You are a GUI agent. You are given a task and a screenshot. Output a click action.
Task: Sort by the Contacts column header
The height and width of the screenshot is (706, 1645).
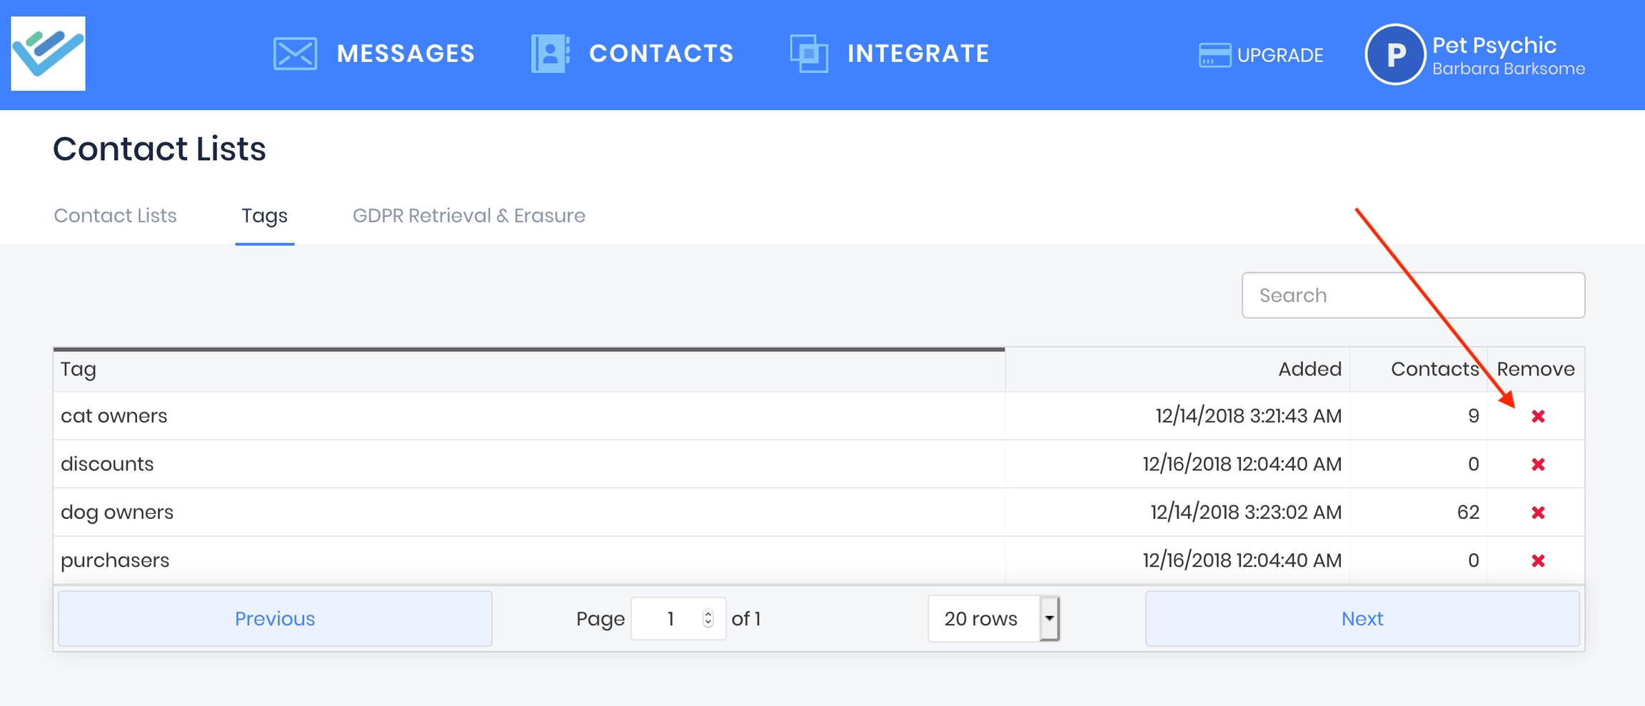pyautogui.click(x=1434, y=369)
